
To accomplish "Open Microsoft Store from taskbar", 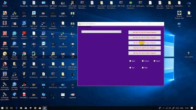I will click(x=40, y=108).
